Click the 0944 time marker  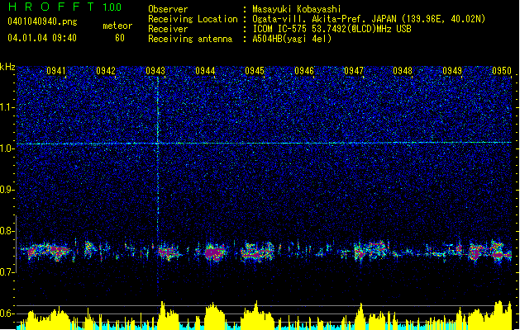coord(205,70)
